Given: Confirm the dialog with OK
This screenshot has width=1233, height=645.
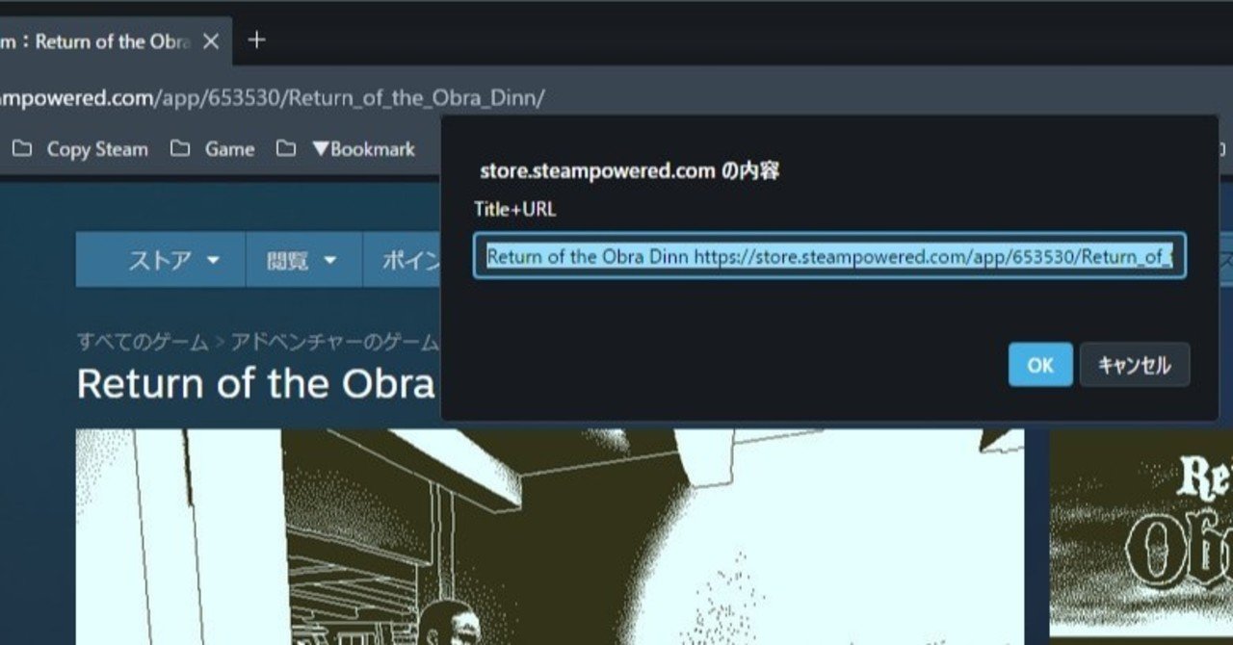Looking at the screenshot, I should click(x=1040, y=365).
